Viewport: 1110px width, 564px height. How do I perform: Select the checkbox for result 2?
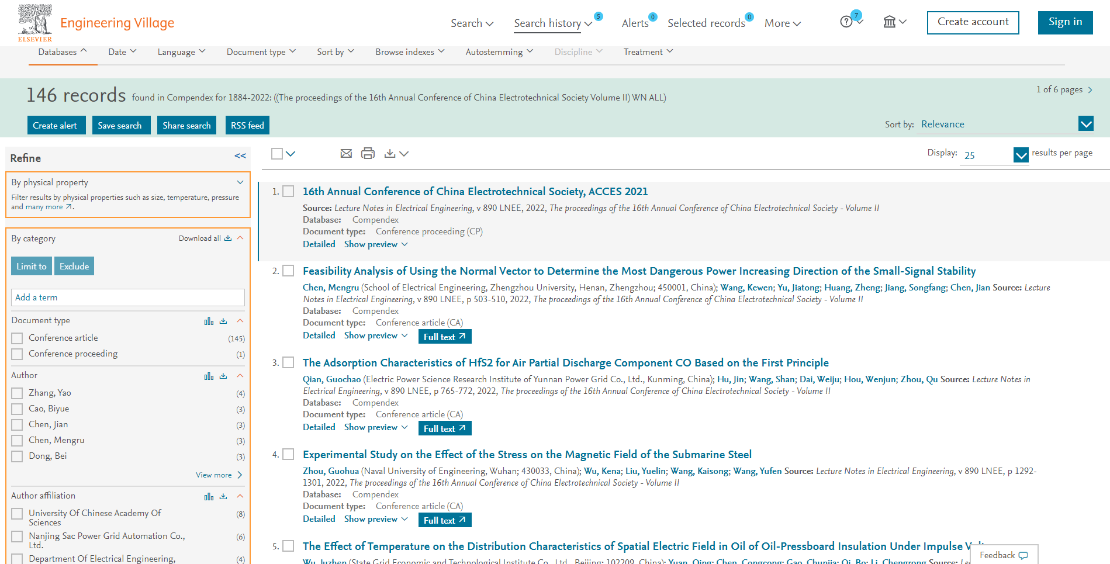point(288,271)
